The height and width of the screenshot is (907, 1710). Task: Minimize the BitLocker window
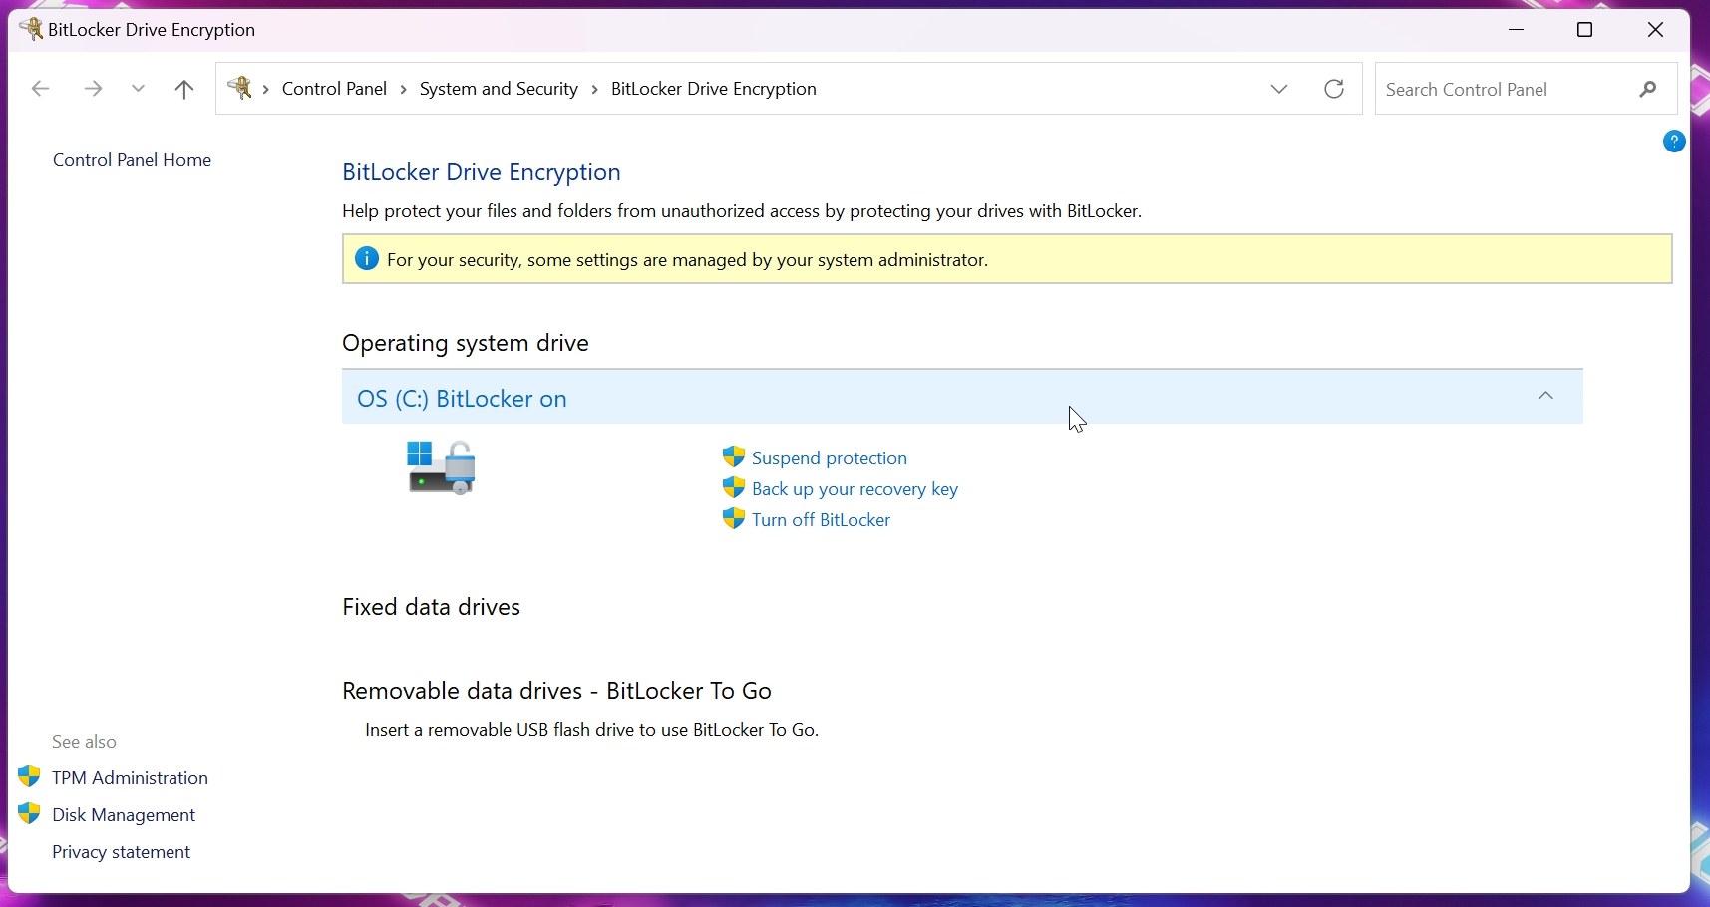[x=1517, y=30]
